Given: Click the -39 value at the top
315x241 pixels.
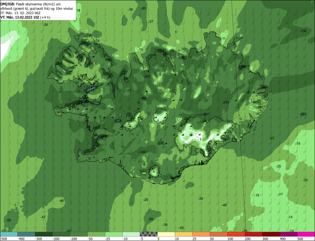Looking at the screenshot, I should click(130, 9).
